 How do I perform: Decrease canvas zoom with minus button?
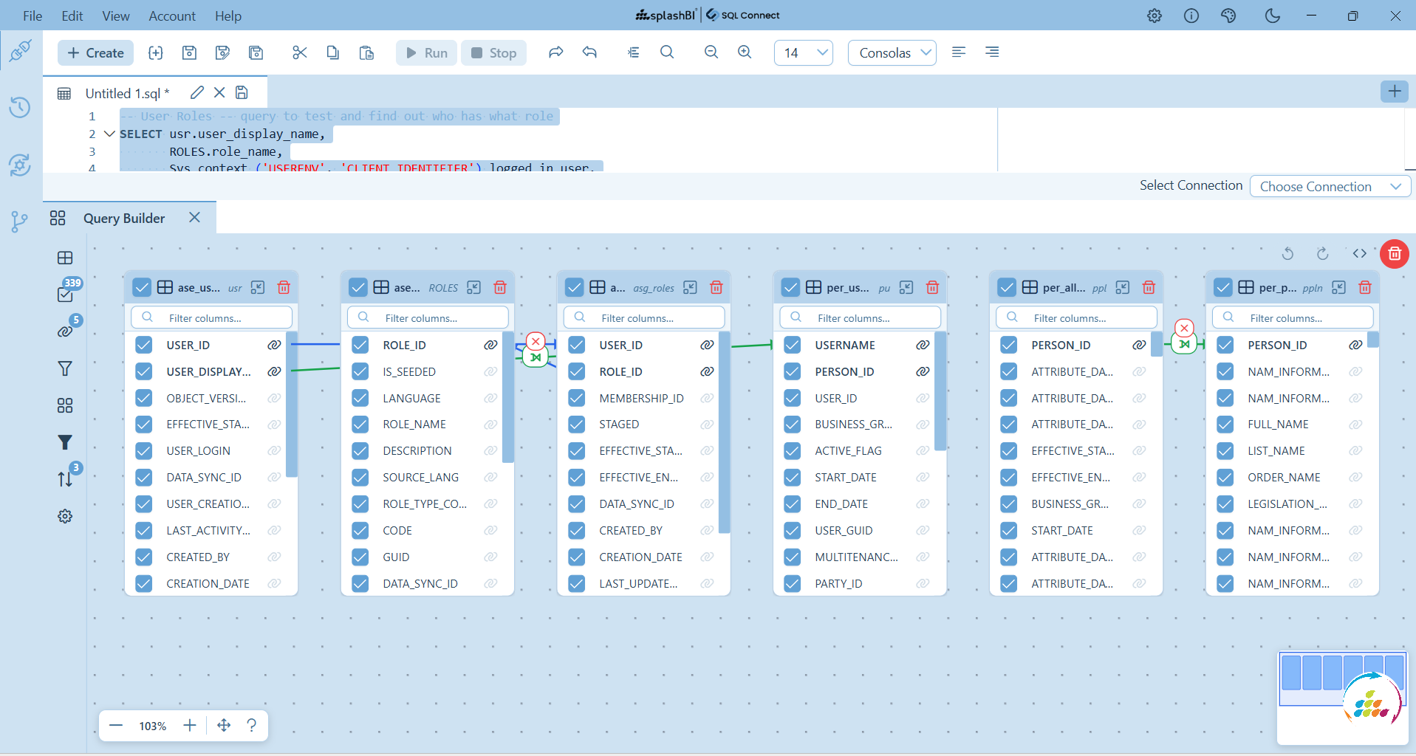[116, 726]
